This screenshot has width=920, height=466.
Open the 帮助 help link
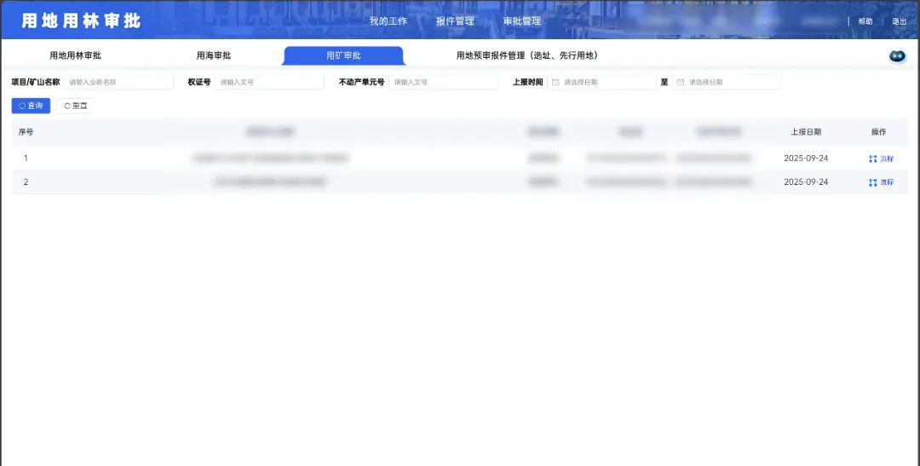[x=865, y=21]
